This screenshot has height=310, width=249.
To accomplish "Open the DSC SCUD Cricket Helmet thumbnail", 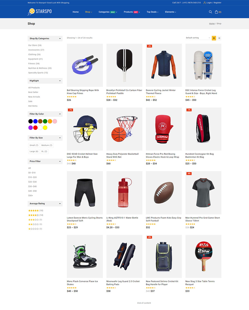I will [x=85, y=129].
